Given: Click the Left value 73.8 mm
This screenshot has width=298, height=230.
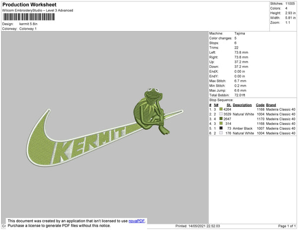Looking at the screenshot, I should [x=241, y=53].
